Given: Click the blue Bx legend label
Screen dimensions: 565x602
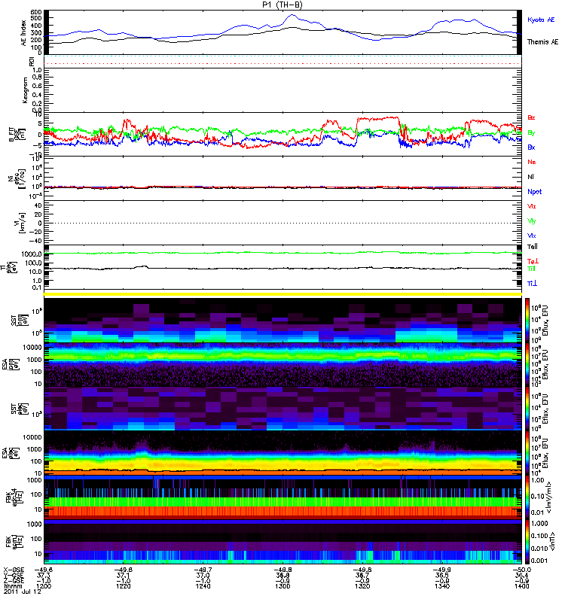Looking at the screenshot, I should [x=531, y=147].
